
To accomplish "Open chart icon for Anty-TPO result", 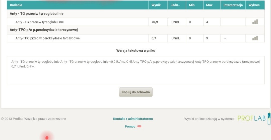I will click(255, 38).
